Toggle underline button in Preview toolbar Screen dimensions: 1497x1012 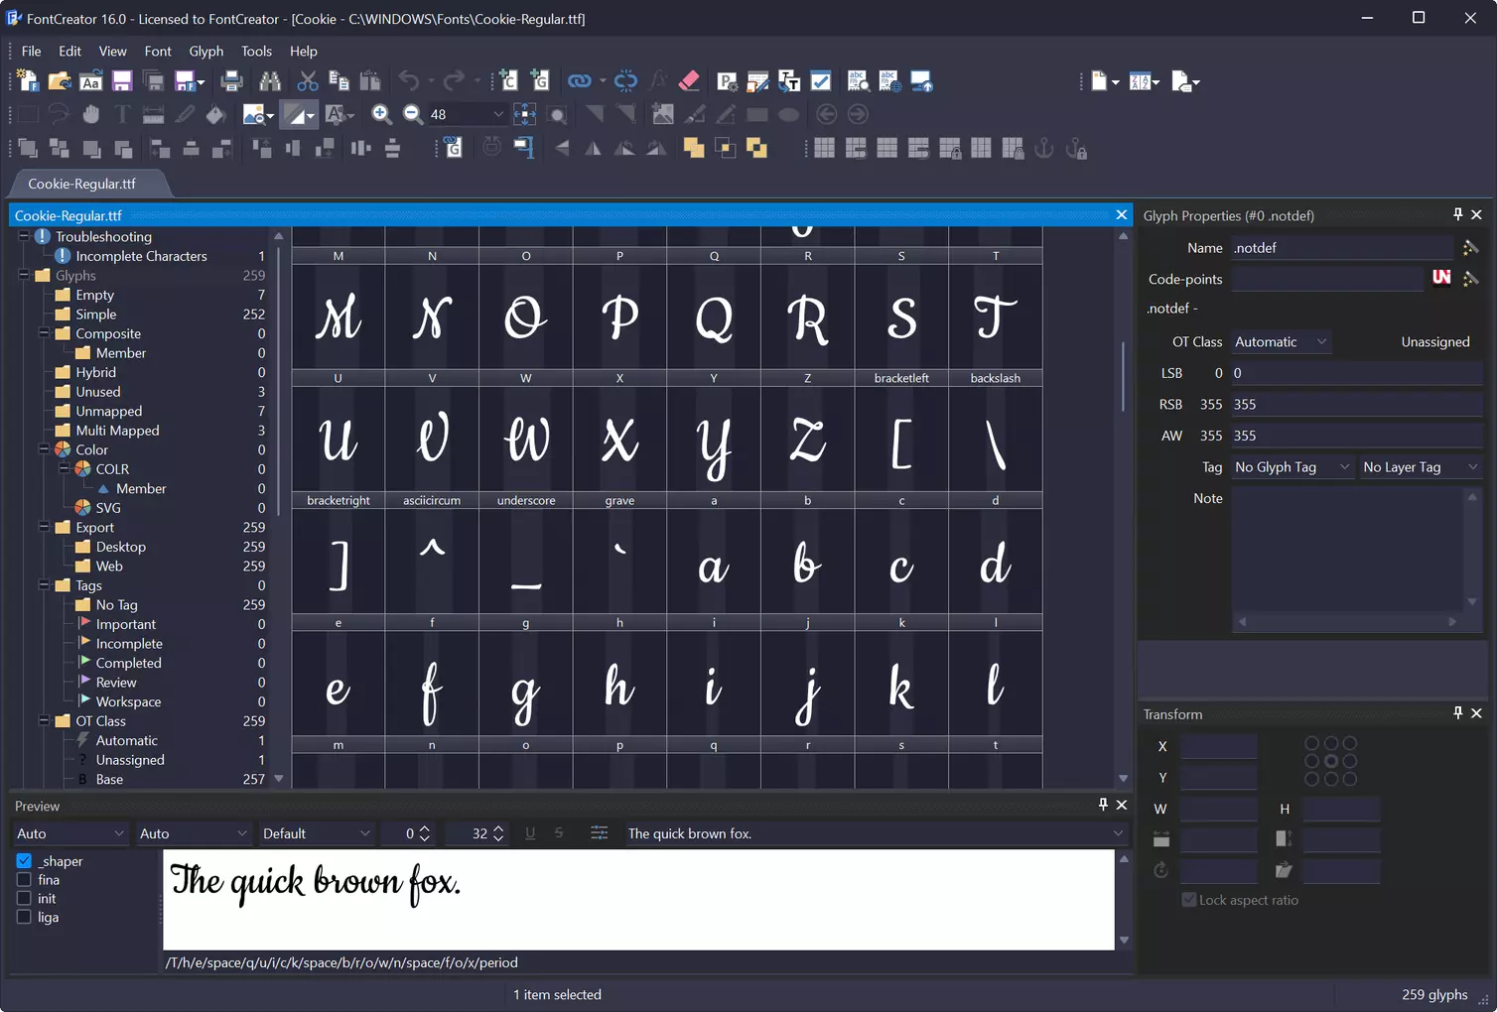coord(530,833)
